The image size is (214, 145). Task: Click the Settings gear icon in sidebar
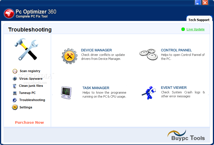tap(15, 107)
